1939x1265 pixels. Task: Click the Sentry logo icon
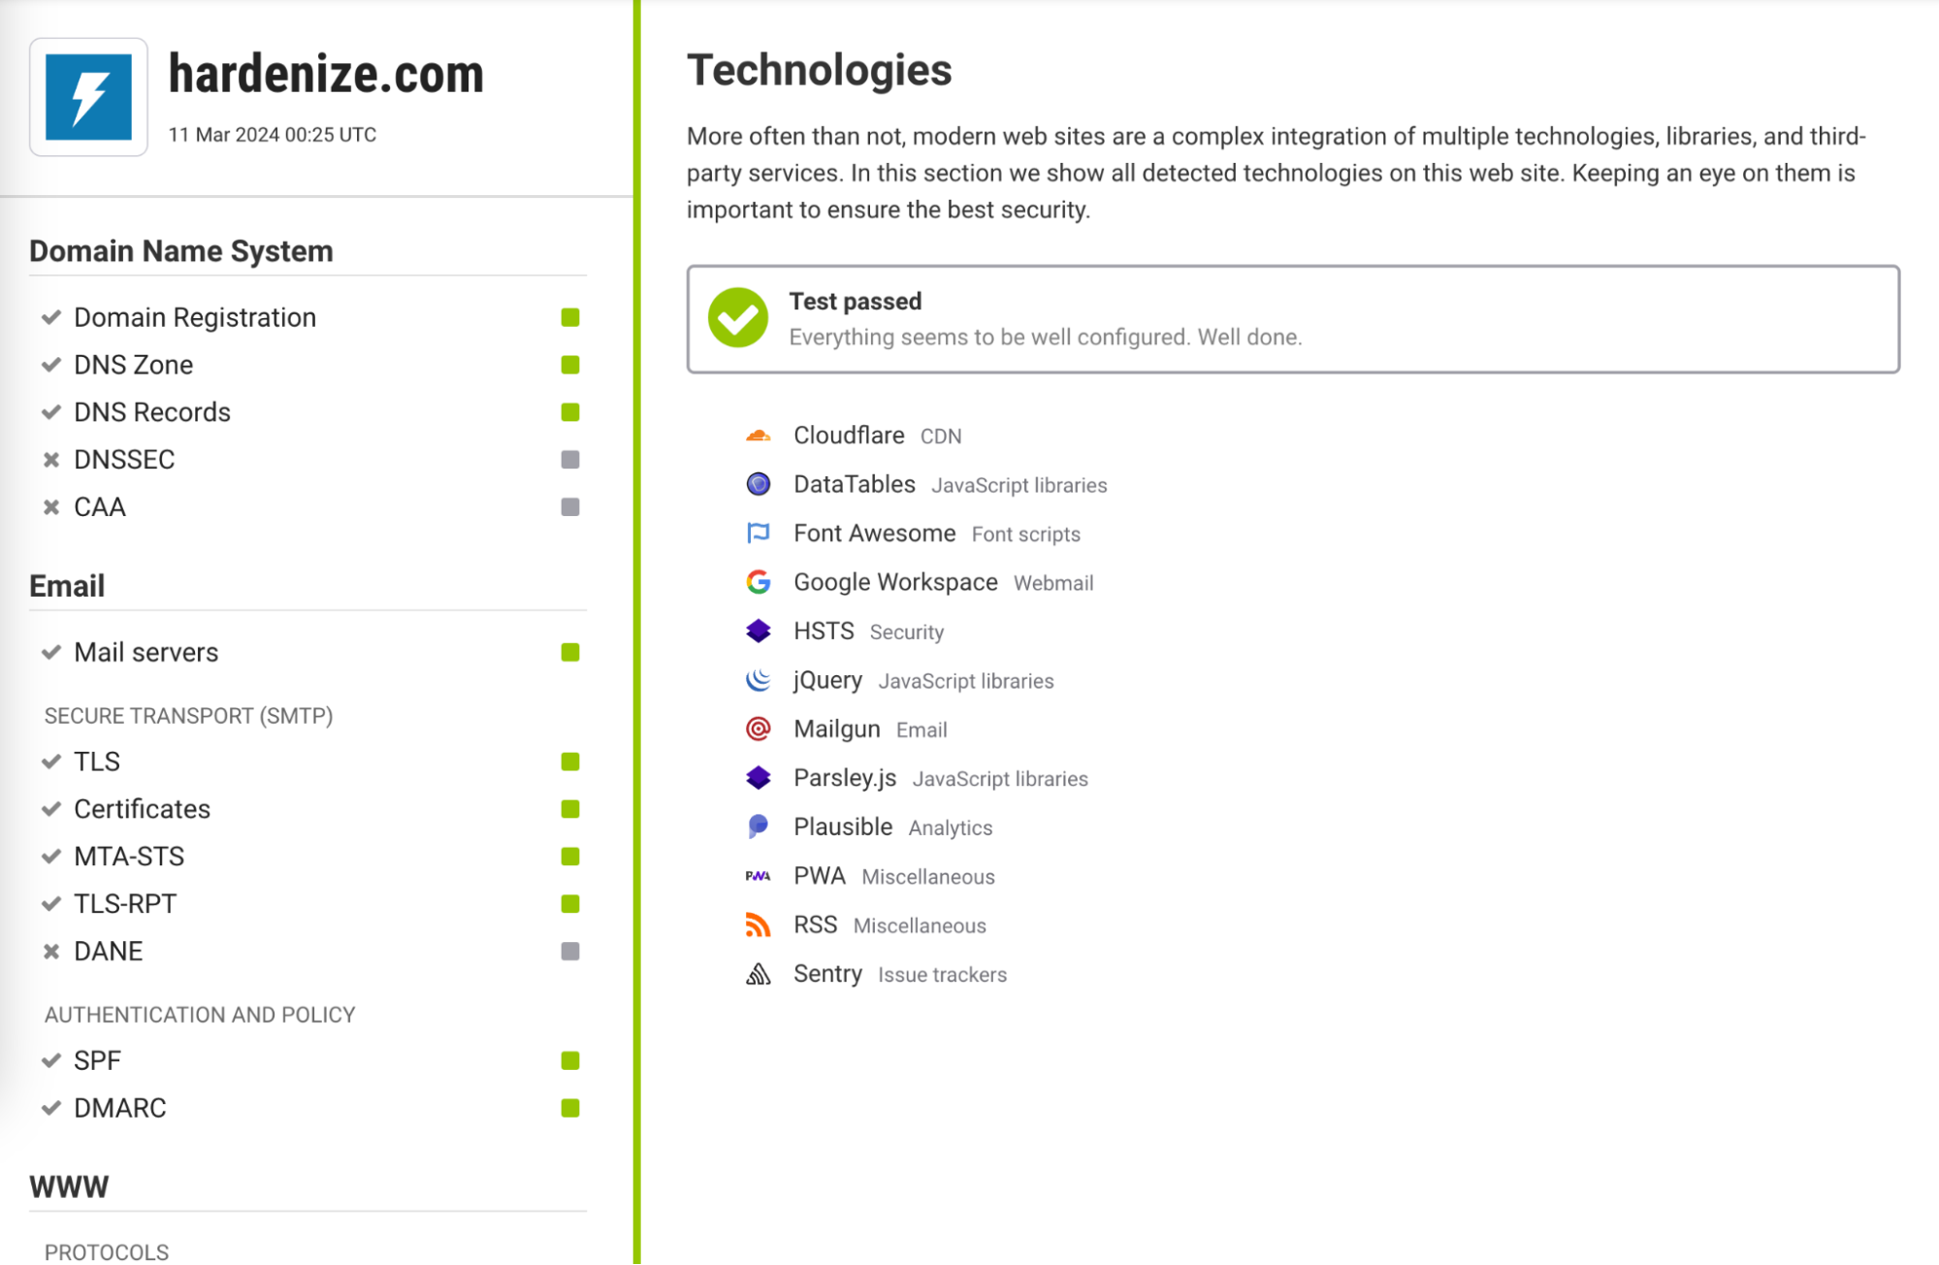pyautogui.click(x=759, y=974)
